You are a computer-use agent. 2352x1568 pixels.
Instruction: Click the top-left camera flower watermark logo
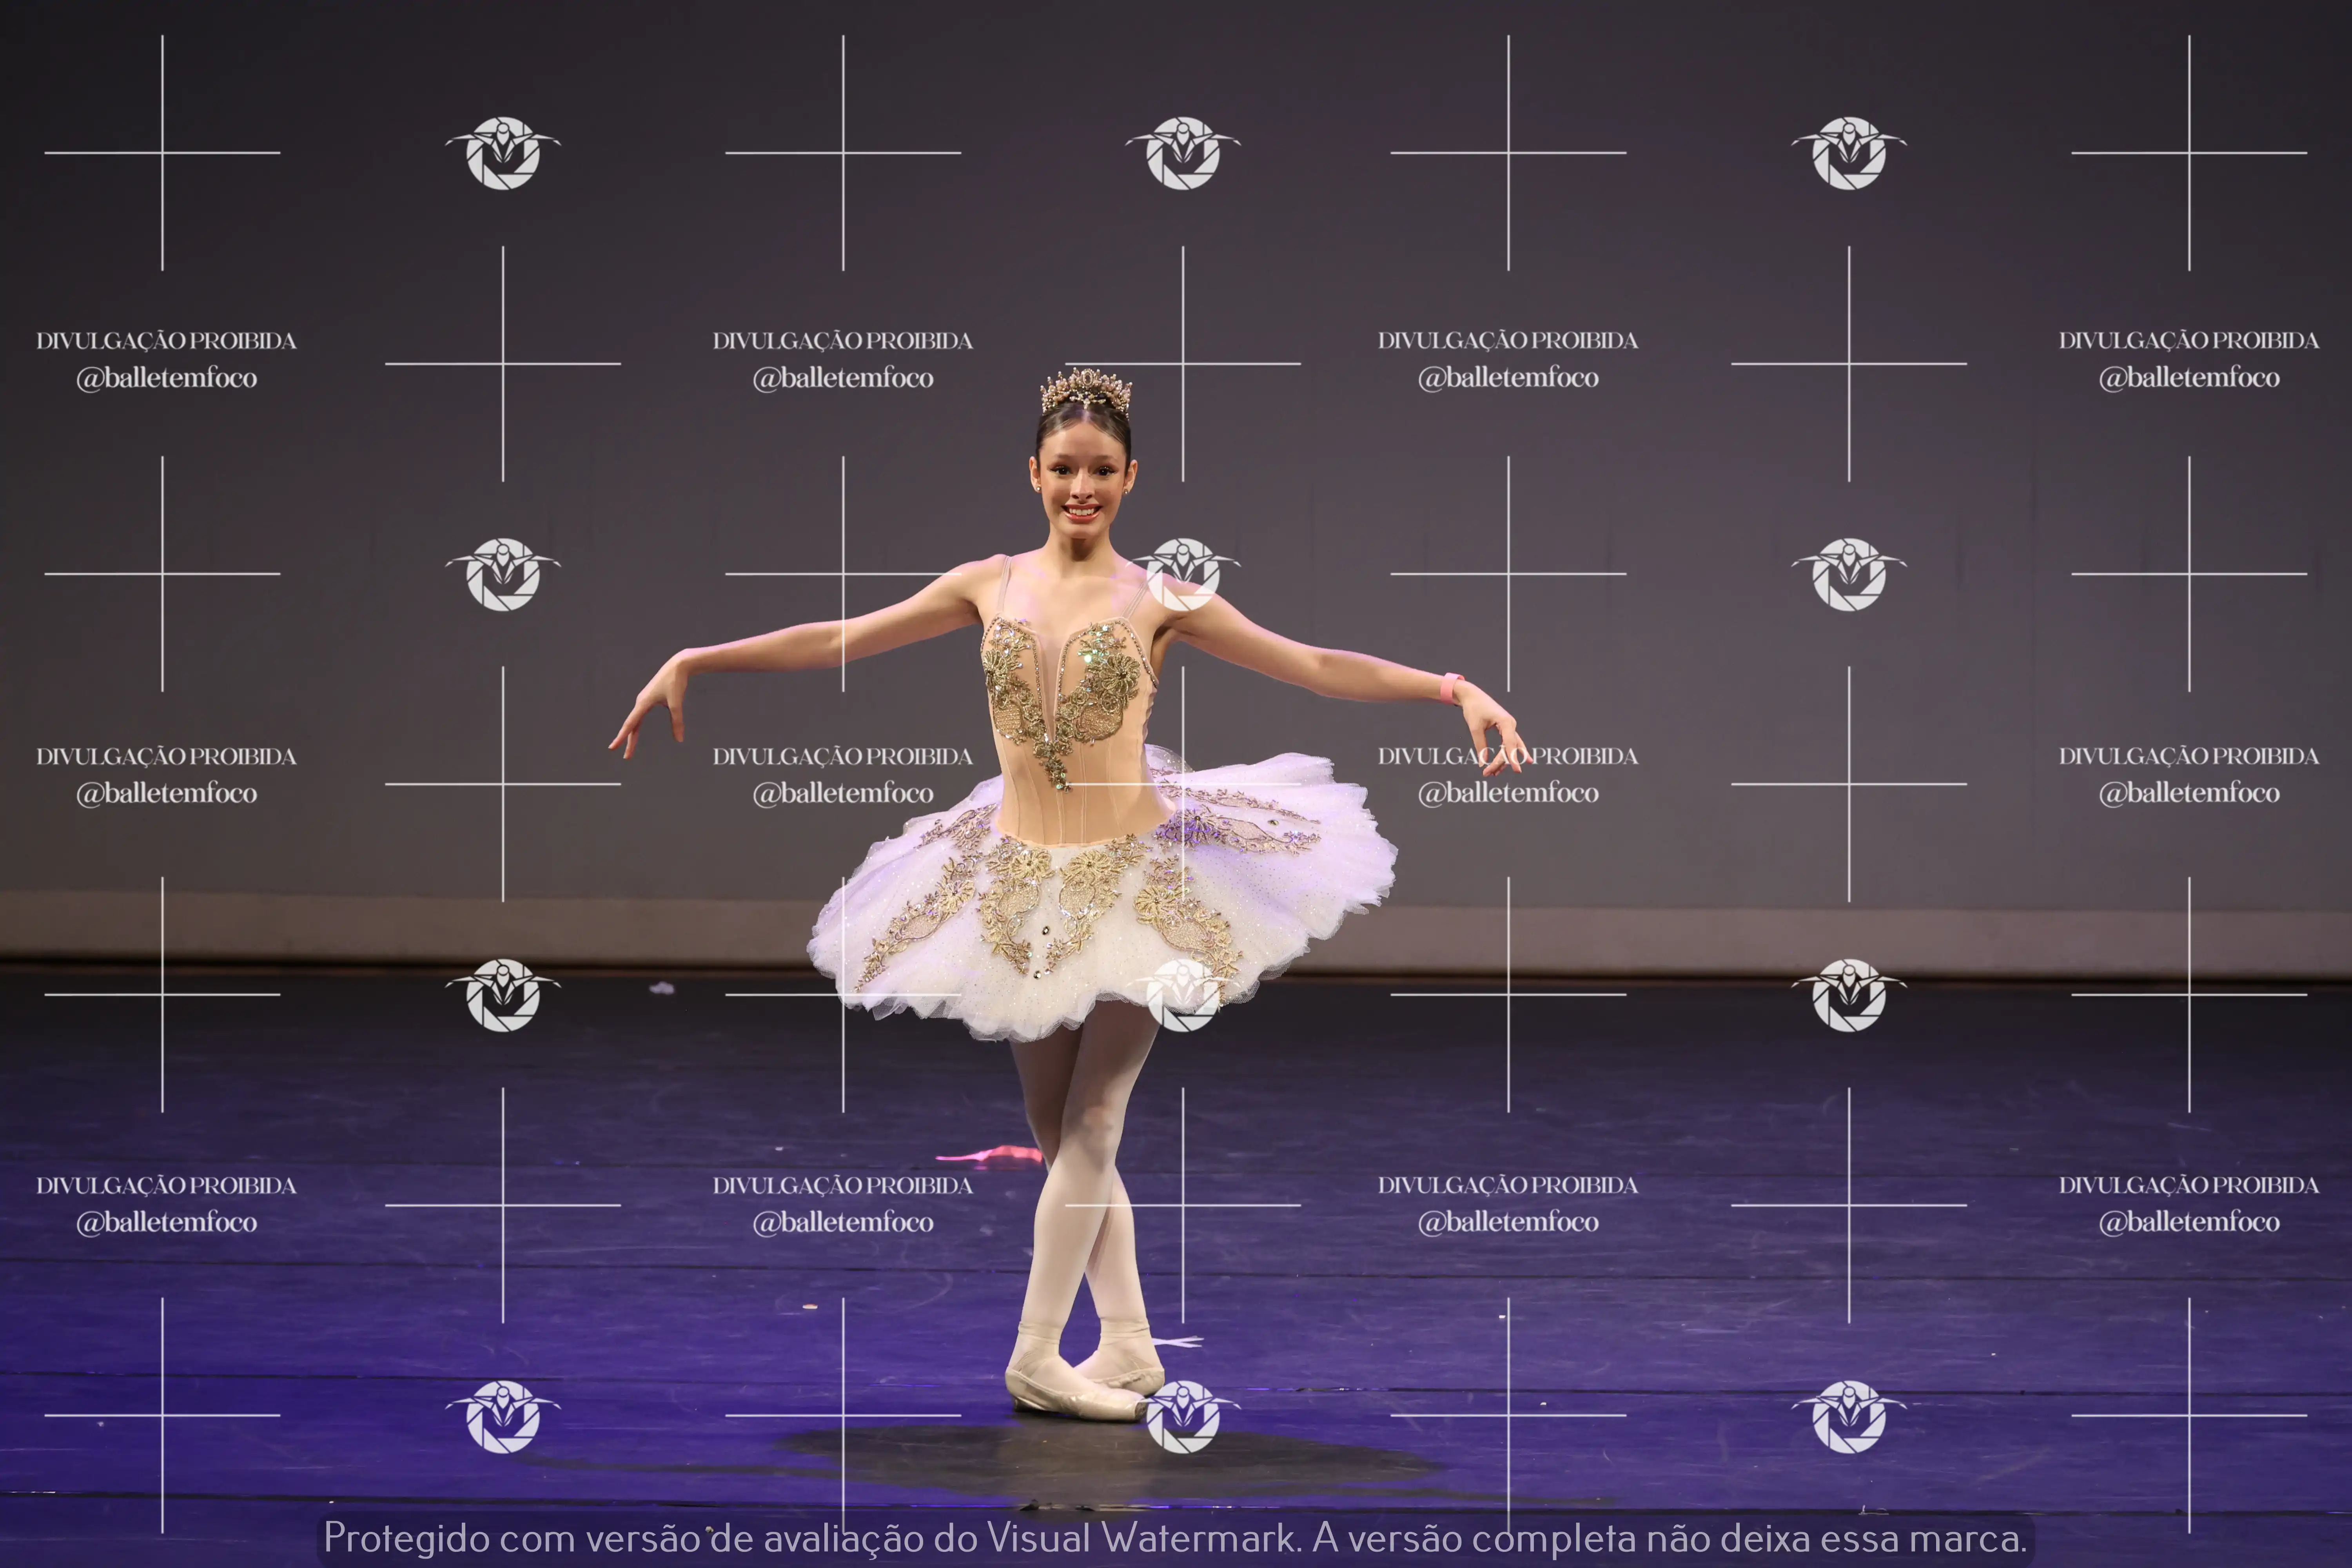coord(503,153)
